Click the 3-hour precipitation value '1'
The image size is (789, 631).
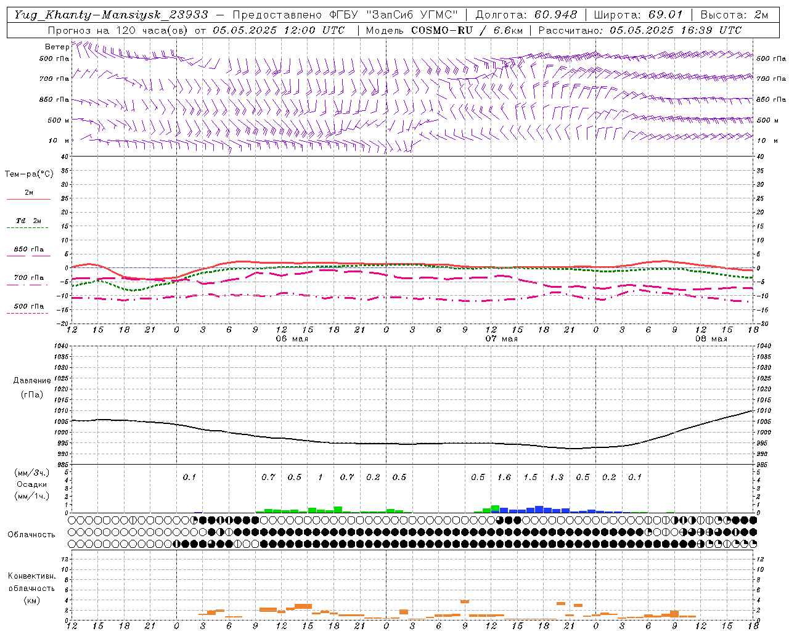pyautogui.click(x=321, y=477)
